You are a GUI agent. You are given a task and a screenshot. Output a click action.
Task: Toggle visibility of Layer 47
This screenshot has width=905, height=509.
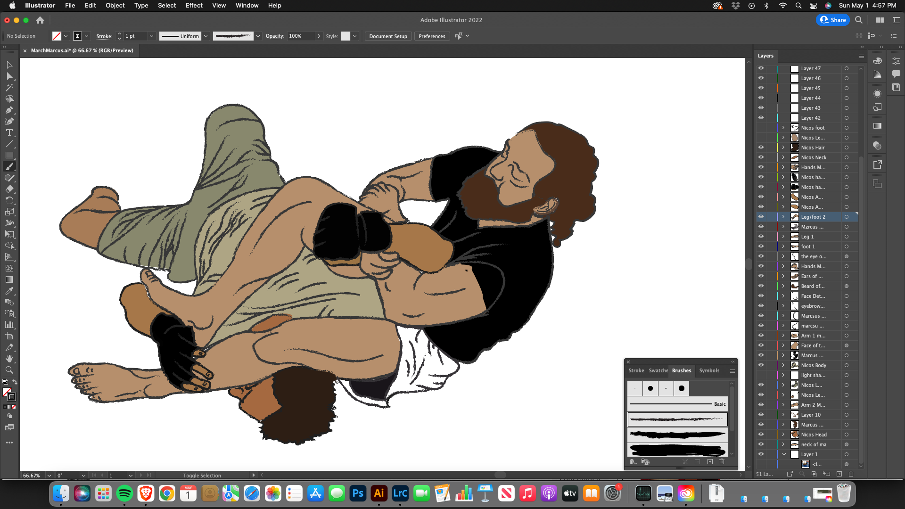click(x=761, y=68)
